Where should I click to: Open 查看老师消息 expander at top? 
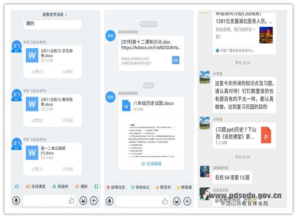(x=55, y=14)
